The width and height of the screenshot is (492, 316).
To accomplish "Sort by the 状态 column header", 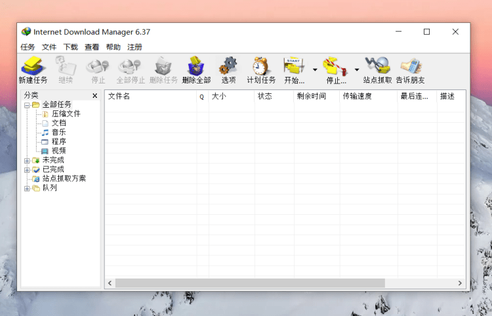I will 274,96.
